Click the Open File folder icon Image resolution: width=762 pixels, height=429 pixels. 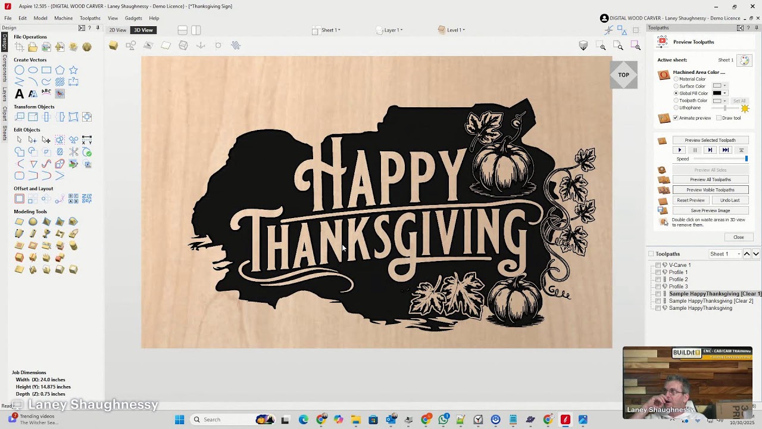click(33, 47)
